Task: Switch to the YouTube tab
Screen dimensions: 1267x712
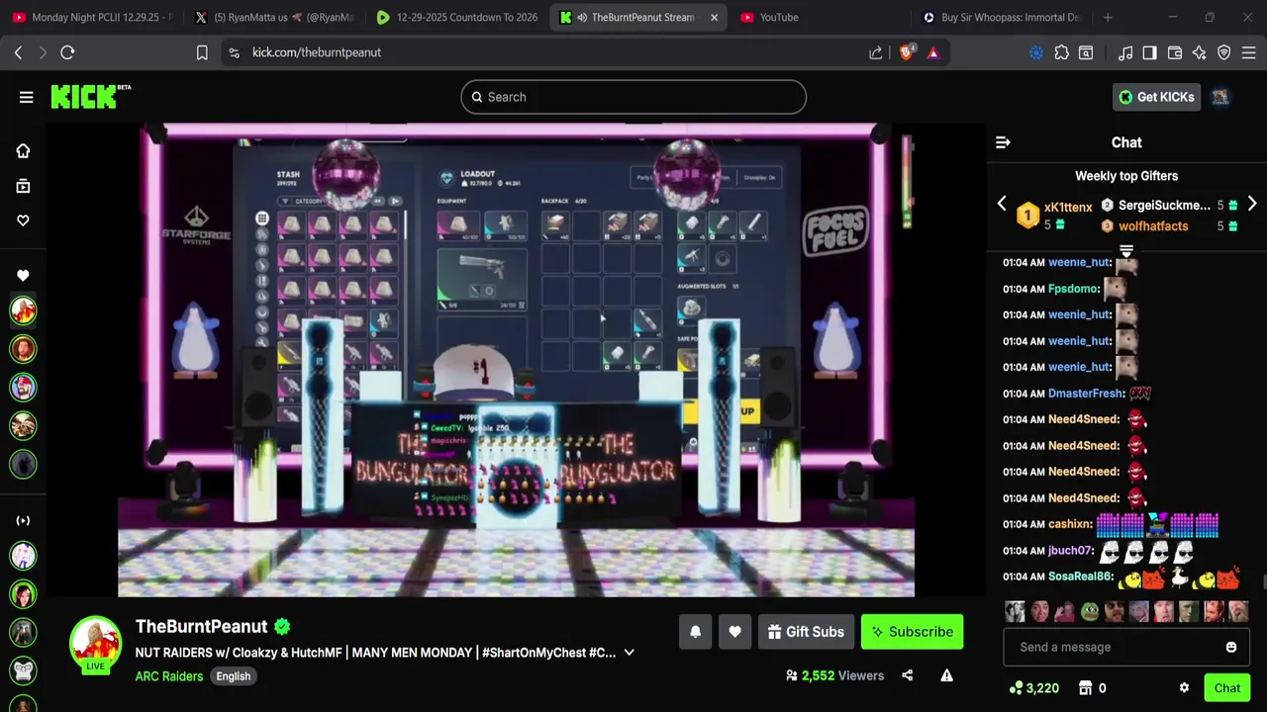Action: tap(820, 17)
